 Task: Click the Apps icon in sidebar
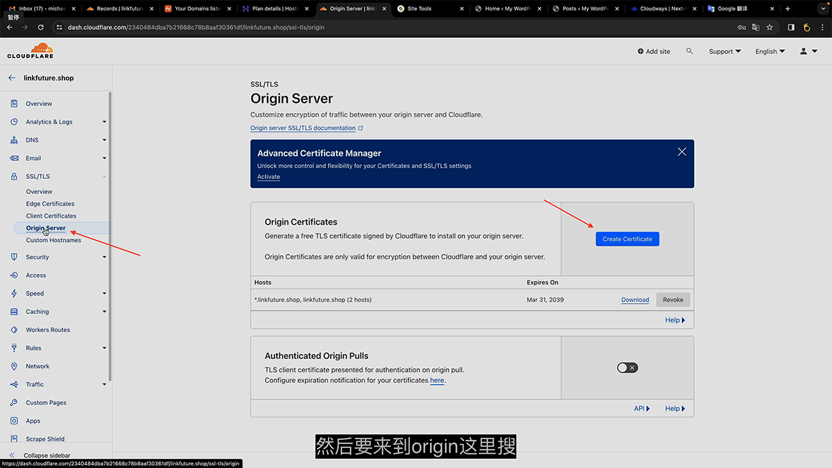point(14,421)
